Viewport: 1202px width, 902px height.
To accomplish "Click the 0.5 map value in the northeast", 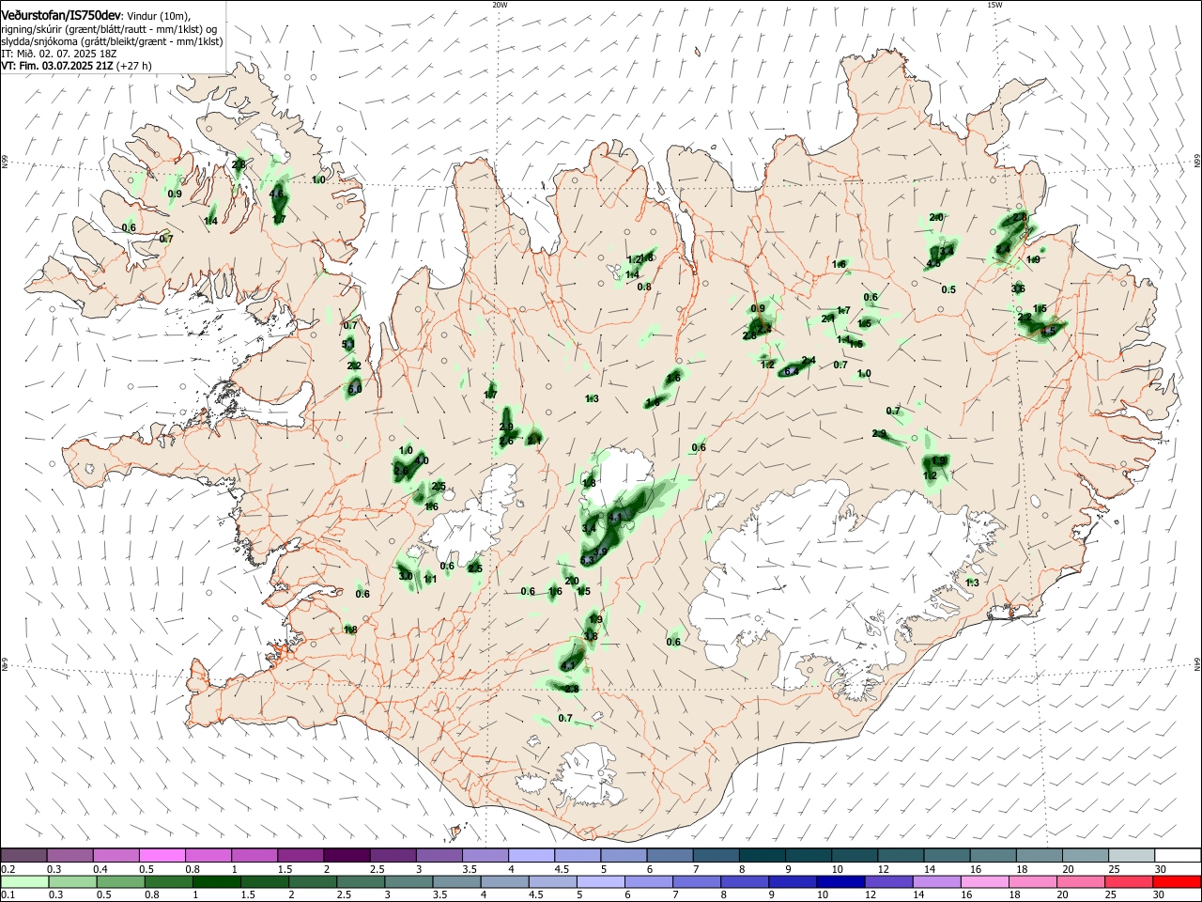I will tap(948, 289).
